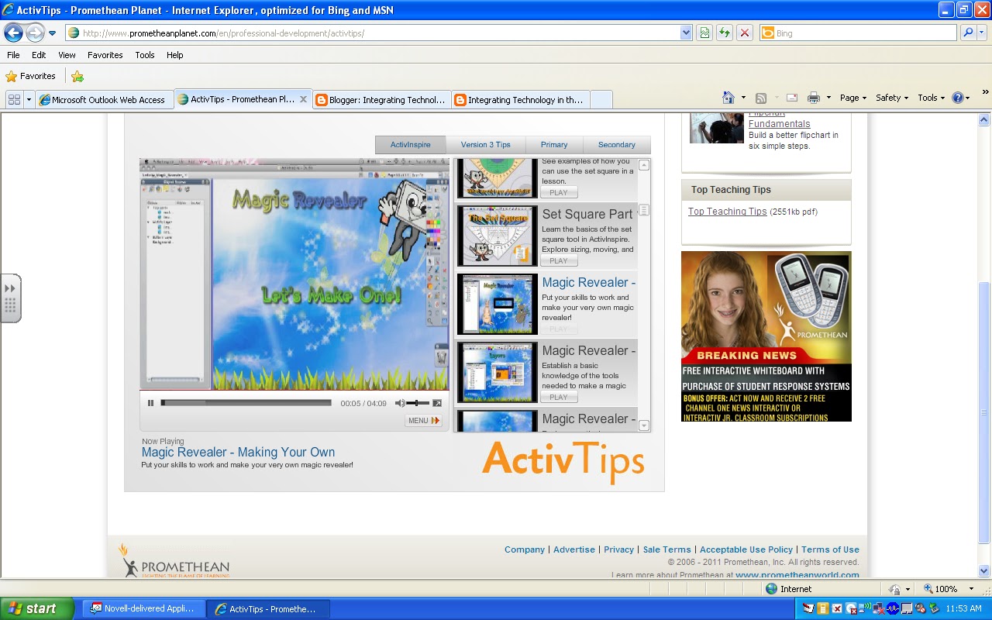Switch to the Primary tab

554,145
